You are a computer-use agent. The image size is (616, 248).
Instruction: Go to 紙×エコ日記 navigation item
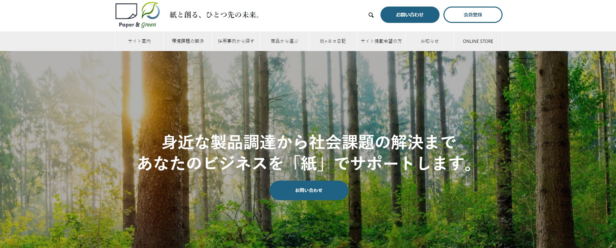pos(333,41)
